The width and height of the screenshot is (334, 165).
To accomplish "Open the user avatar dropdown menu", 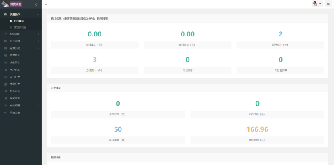I will pos(317,4).
